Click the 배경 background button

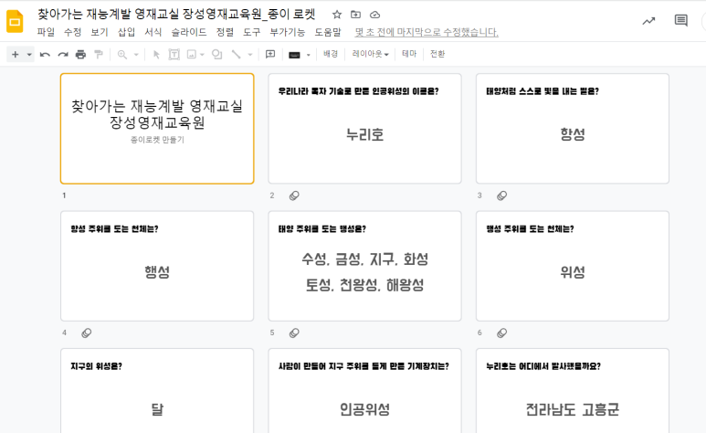(x=331, y=54)
